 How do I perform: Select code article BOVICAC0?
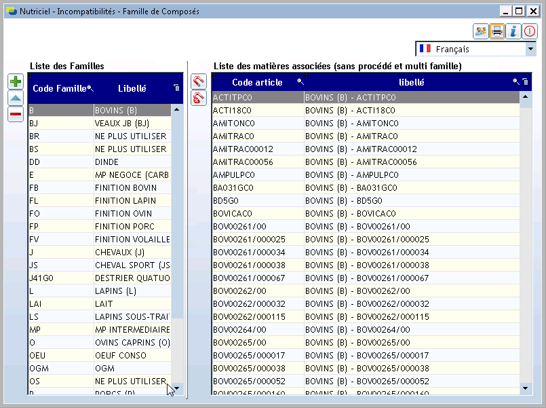[x=258, y=214]
